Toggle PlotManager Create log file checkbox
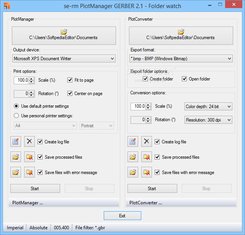This screenshot has width=245, height=235. pos(40,141)
